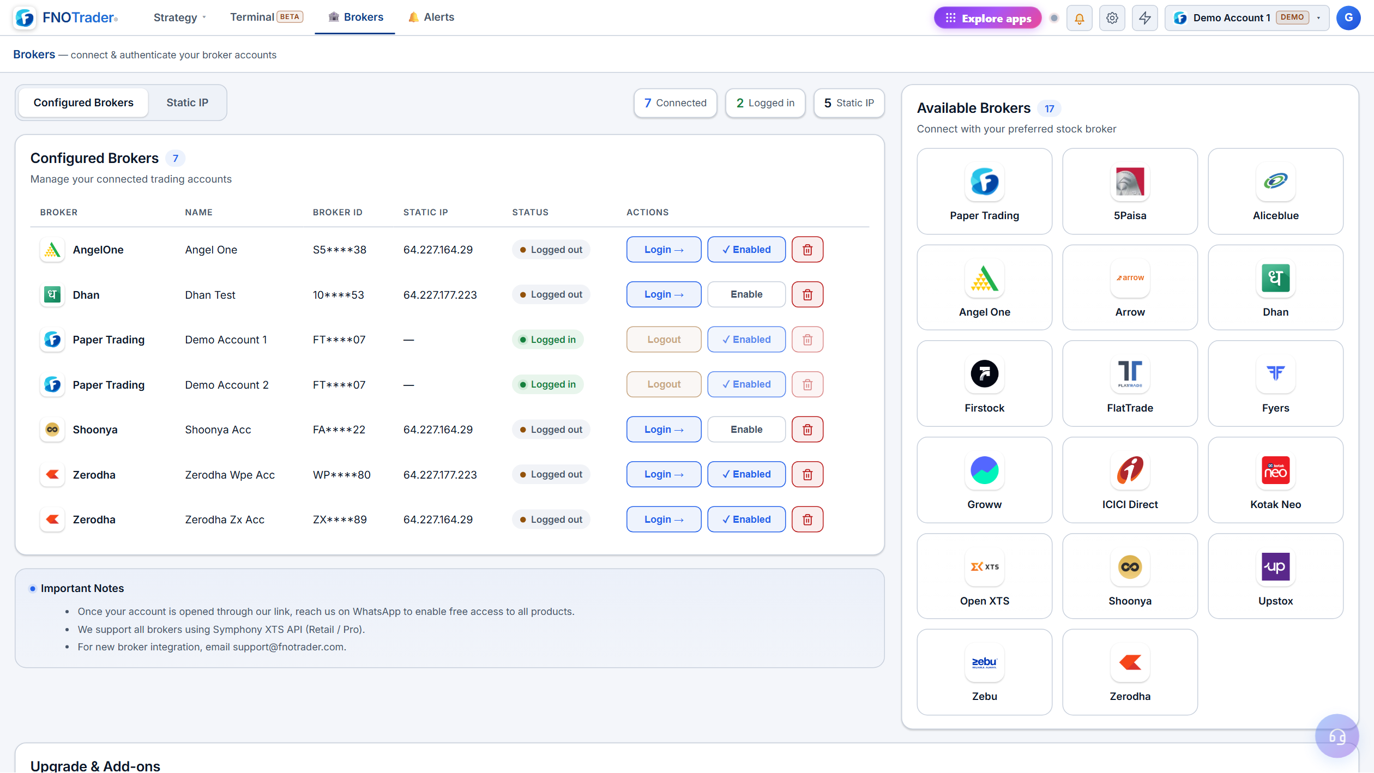
Task: Toggle Enabled for Zerodha Zx Acc
Action: point(746,520)
